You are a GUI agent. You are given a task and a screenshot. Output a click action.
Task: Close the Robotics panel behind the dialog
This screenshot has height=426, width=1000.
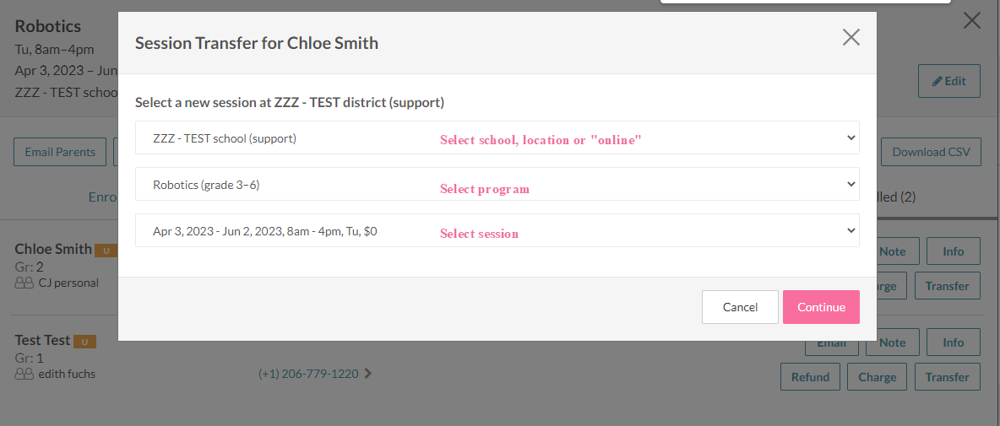click(x=971, y=21)
